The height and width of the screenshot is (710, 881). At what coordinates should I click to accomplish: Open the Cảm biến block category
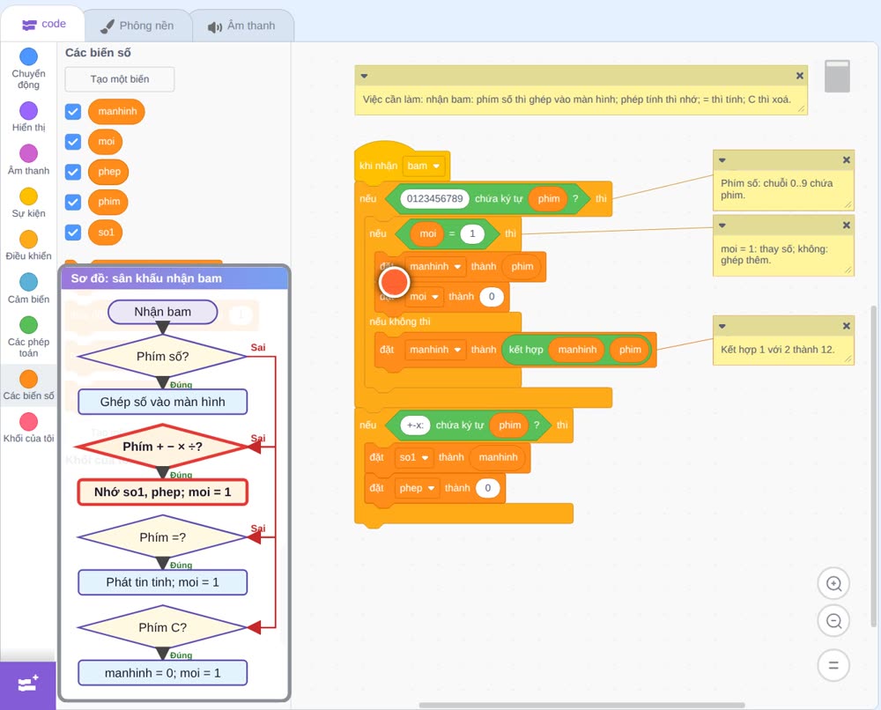pos(29,289)
